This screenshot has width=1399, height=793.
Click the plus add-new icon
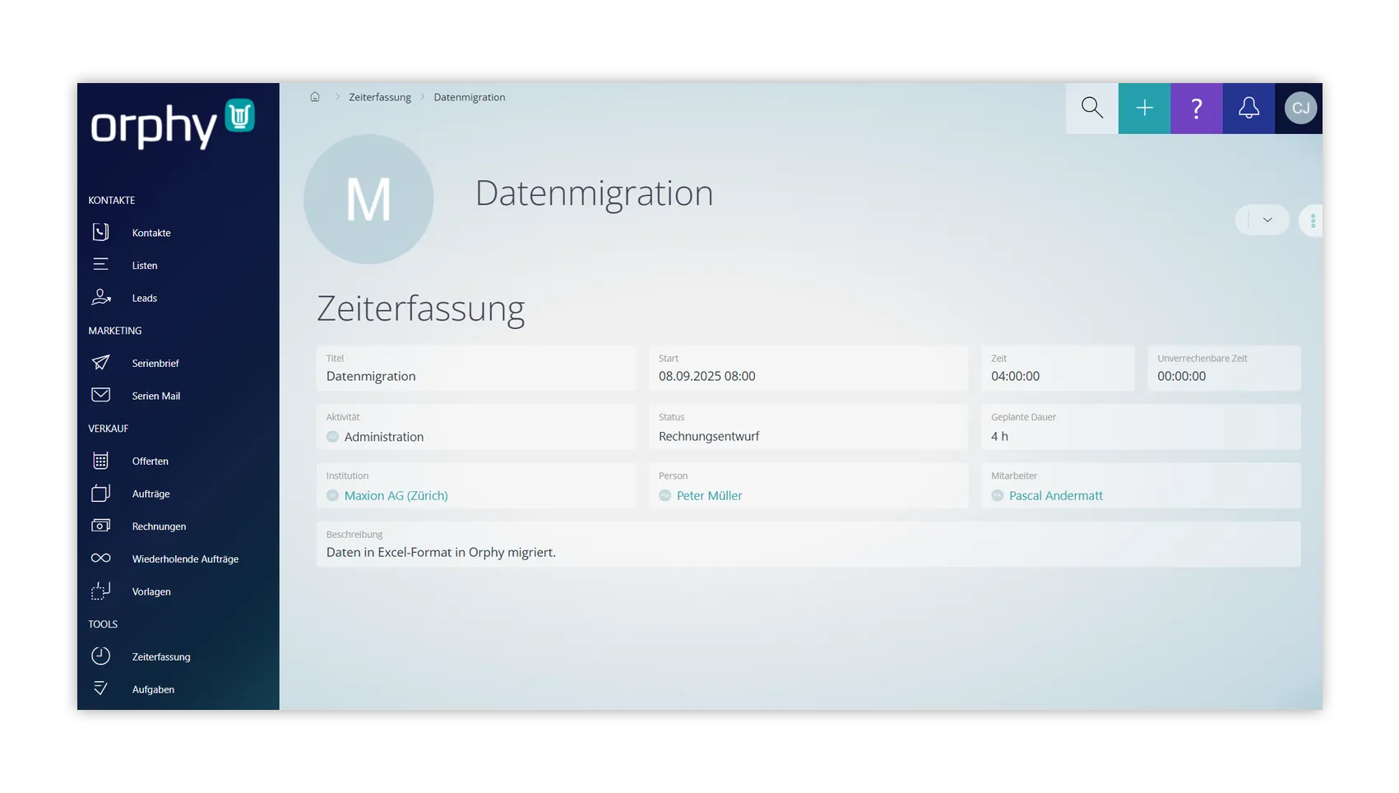point(1144,108)
